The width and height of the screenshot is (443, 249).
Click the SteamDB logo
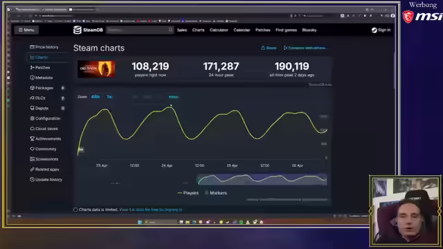(x=88, y=30)
